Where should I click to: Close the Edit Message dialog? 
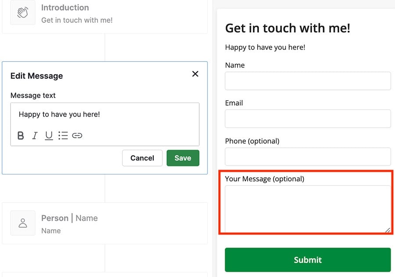pyautogui.click(x=195, y=74)
